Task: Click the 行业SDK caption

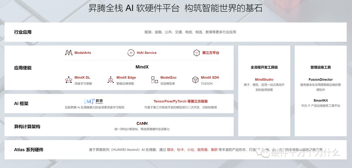Action: pyautogui.click(x=207, y=84)
